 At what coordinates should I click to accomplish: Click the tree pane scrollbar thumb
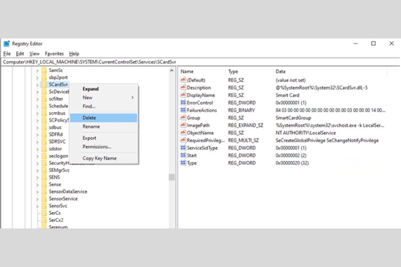pyautogui.click(x=171, y=177)
